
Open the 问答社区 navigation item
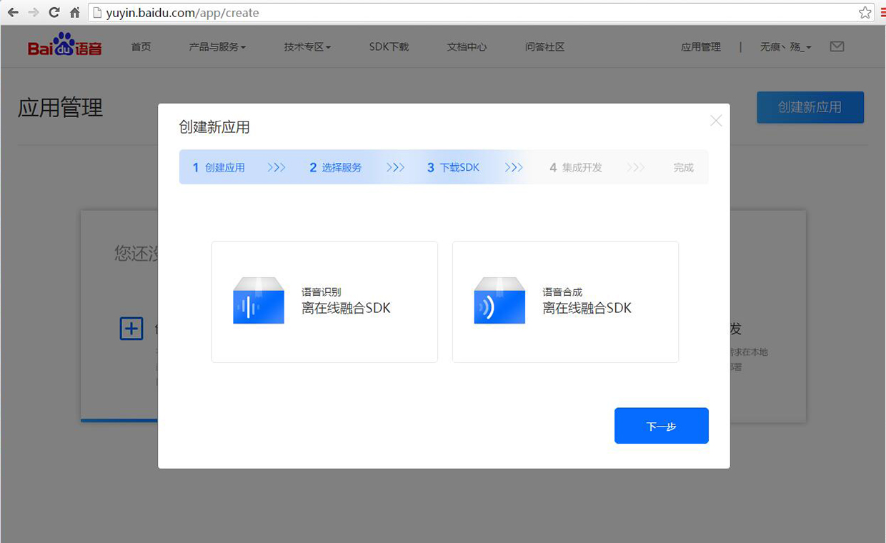click(x=544, y=47)
